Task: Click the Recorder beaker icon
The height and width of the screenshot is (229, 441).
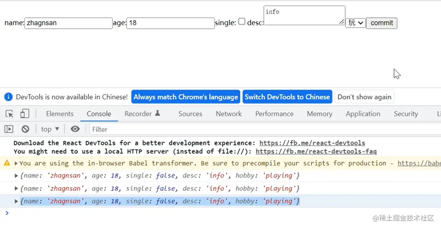Action: click(x=157, y=113)
